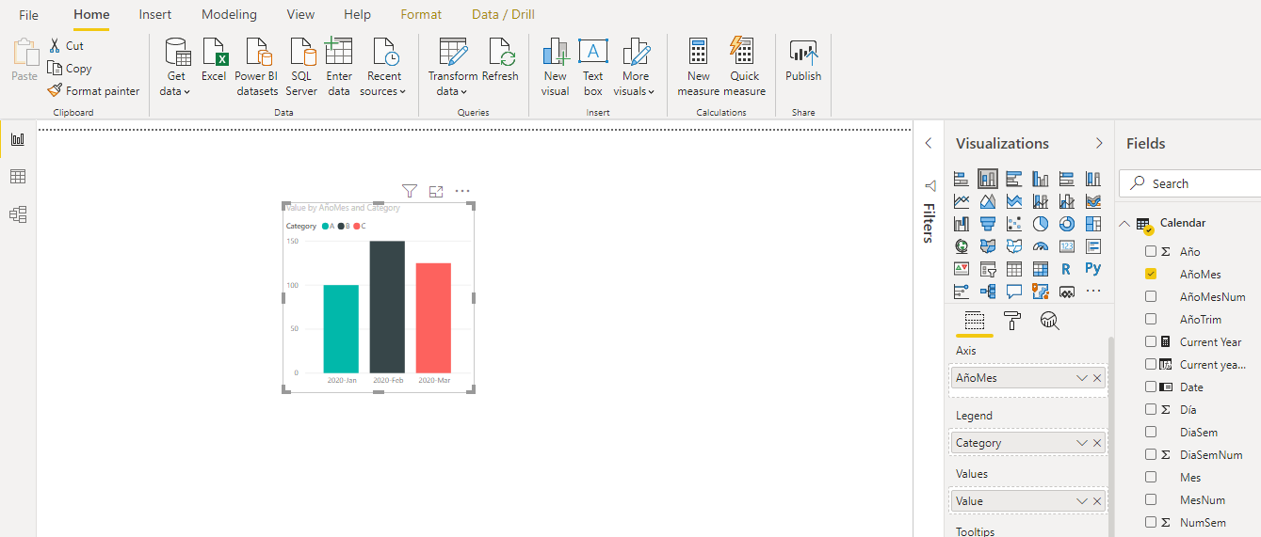
Task: Switch to the Modeling ribbon tab
Action: 229,14
